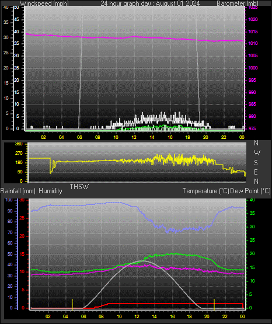Click barometer axis value 1005
This screenshot has height=324, width=272.
coord(253,56)
